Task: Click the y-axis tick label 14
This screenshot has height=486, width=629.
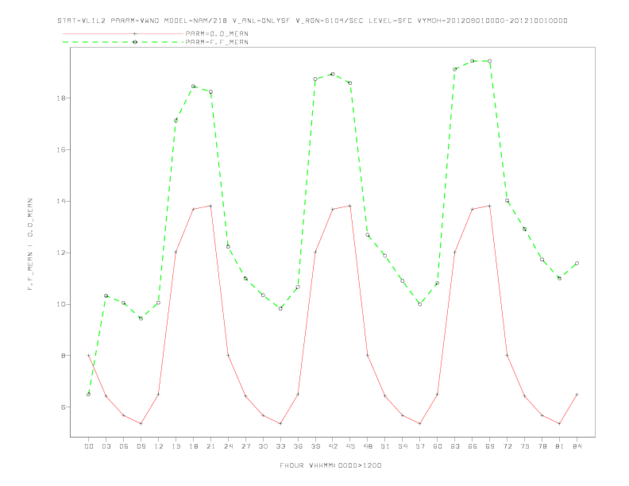Action: coord(61,201)
